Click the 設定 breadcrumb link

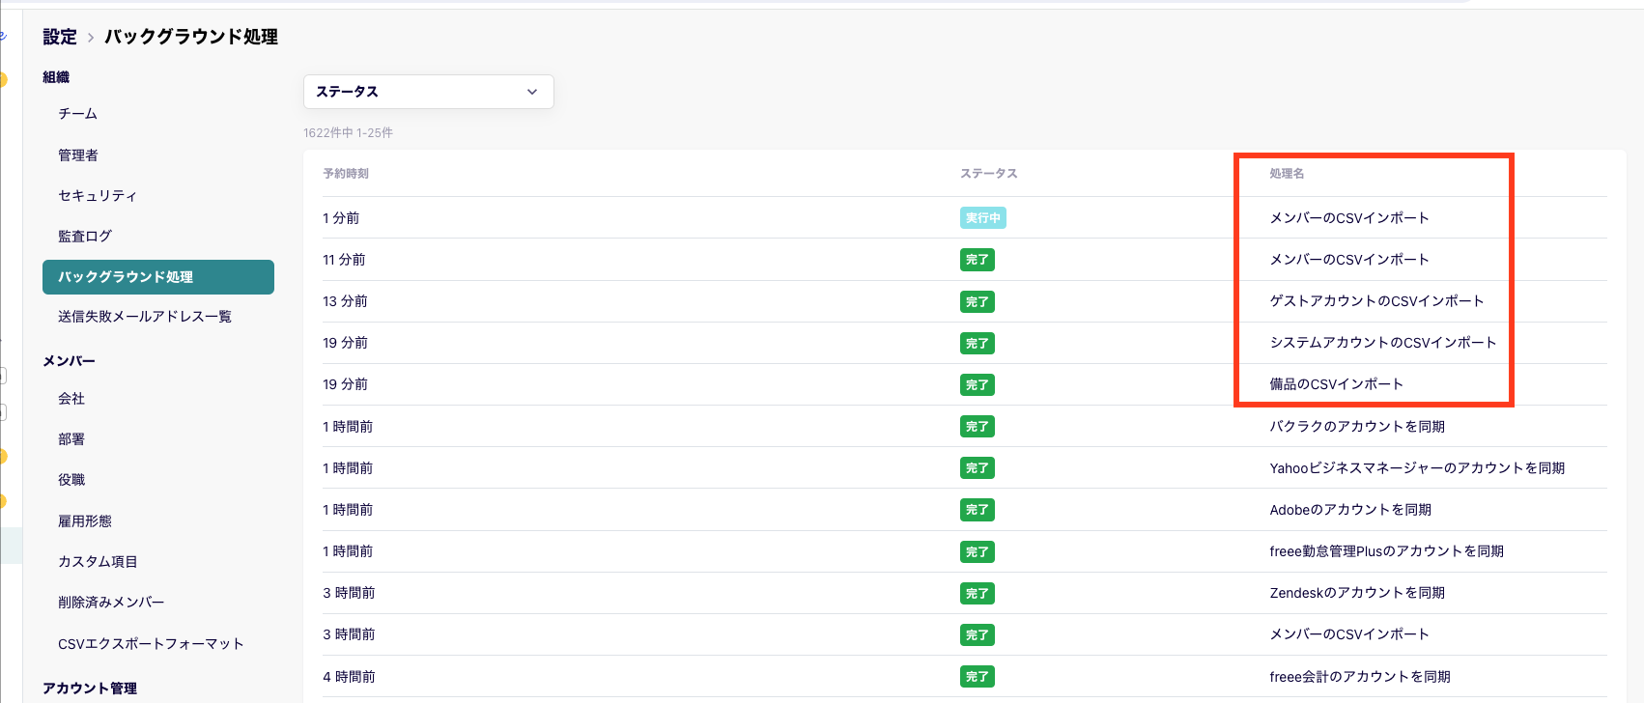59,37
